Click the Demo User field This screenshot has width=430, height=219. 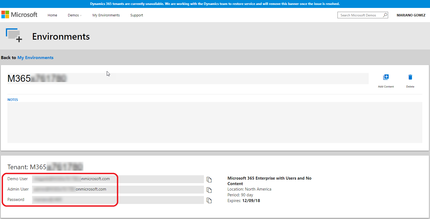(x=118, y=179)
